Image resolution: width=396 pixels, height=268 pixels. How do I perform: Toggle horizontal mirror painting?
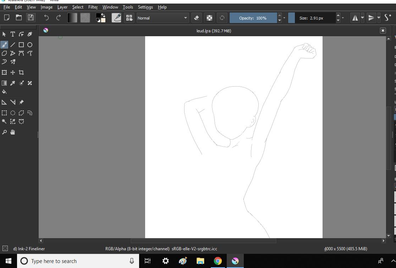coord(354,18)
